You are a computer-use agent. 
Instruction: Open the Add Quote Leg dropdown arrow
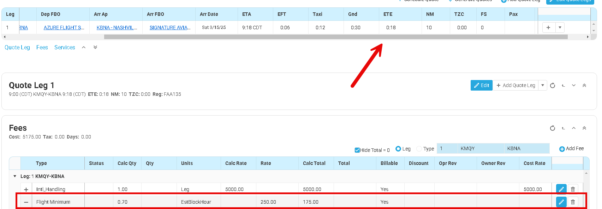pos(543,85)
